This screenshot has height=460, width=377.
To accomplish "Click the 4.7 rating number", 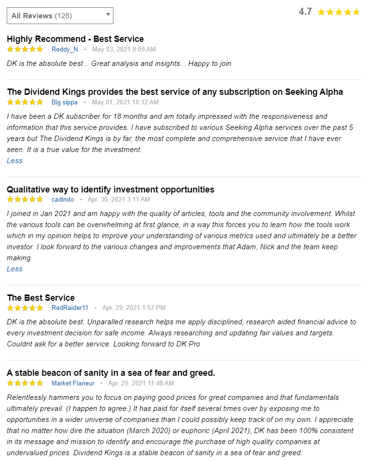I will coord(305,12).
